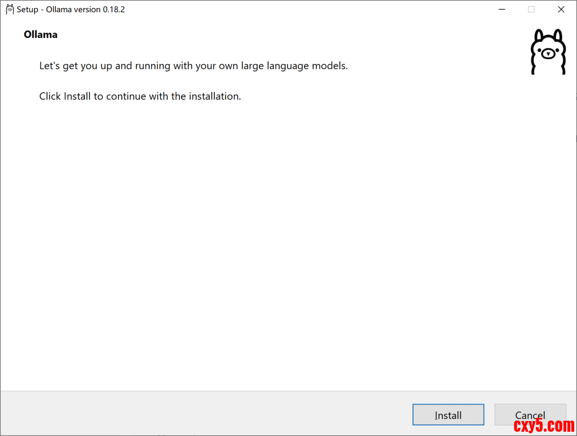Click the llama logo's ears

coord(539,35)
